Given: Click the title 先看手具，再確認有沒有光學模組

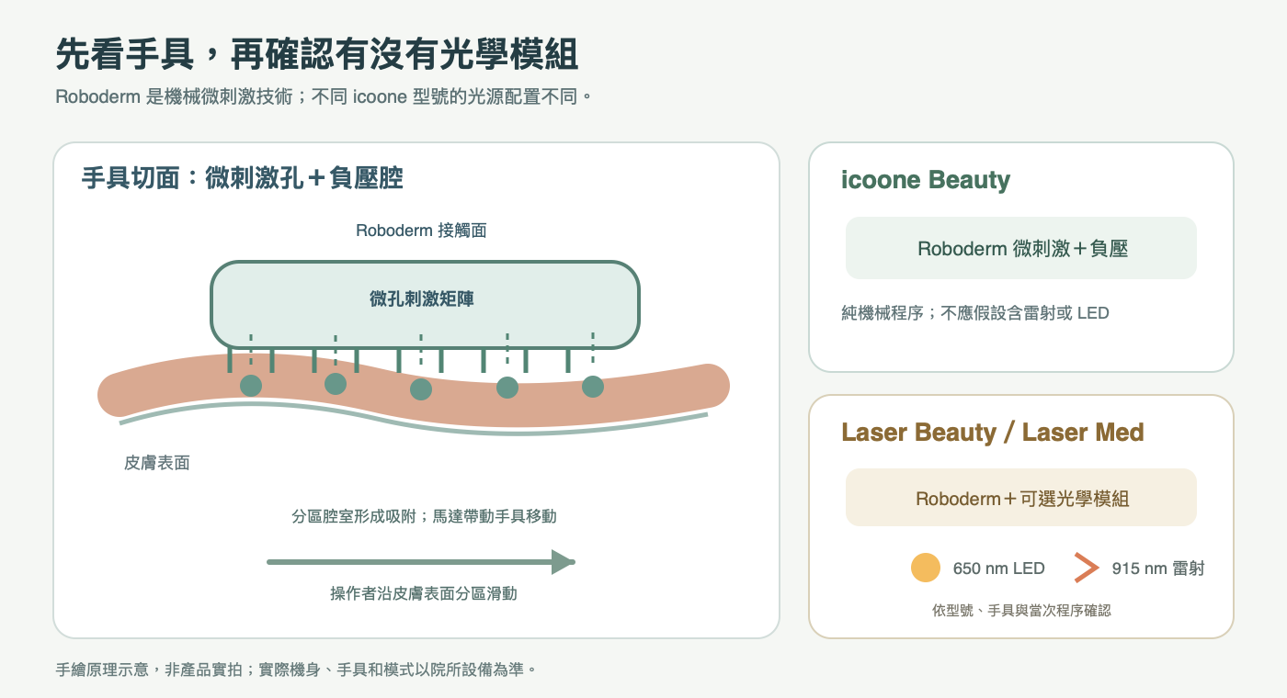Looking at the screenshot, I should (317, 55).
